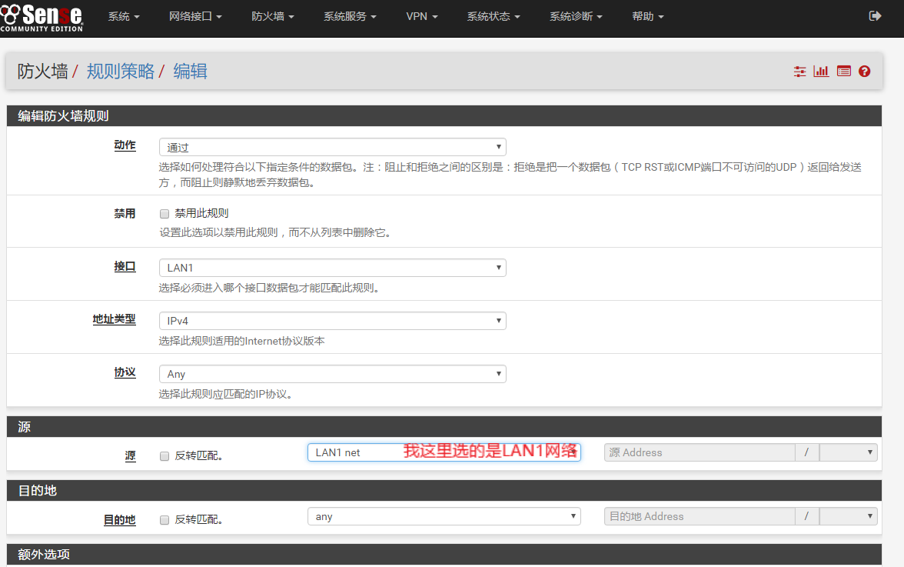Open the 地址类型 dropdown showing IPv4
904x567 pixels.
[x=332, y=321]
